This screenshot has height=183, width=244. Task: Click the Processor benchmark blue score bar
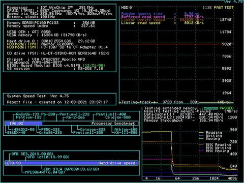(23, 124)
